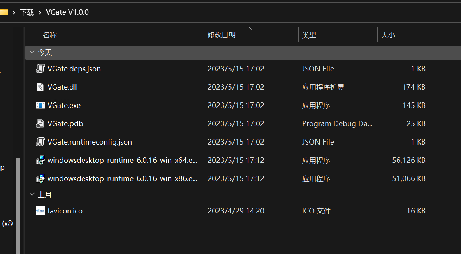
Task: Collapse the 上月 group
Action: point(32,194)
